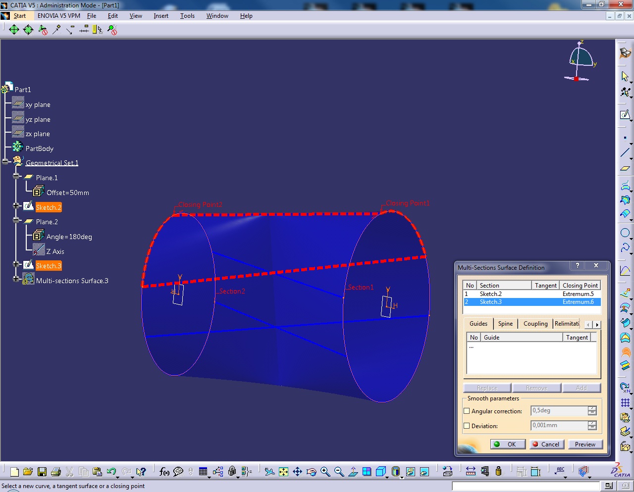This screenshot has height=492, width=634.
Task: Click the Preview button
Action: [x=585, y=444]
